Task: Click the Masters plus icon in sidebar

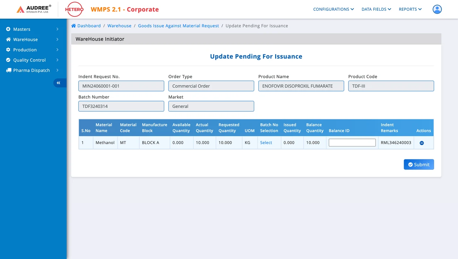Action: coord(8,29)
